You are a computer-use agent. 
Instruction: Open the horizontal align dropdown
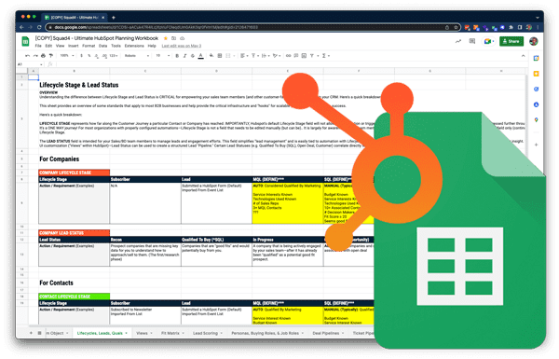pyautogui.click(x=244, y=56)
